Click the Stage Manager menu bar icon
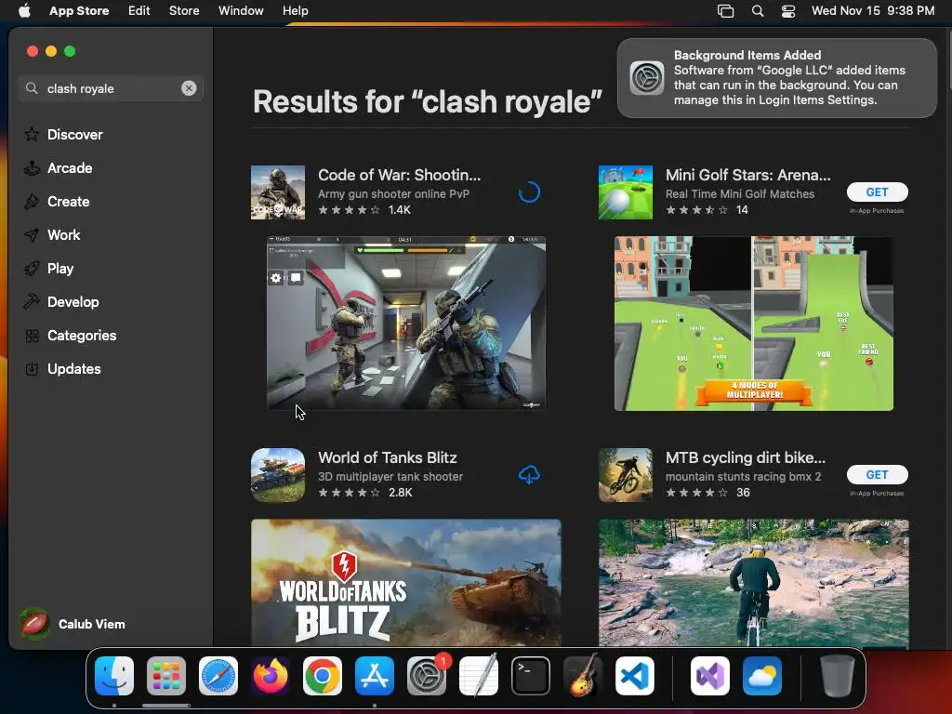 [x=725, y=10]
